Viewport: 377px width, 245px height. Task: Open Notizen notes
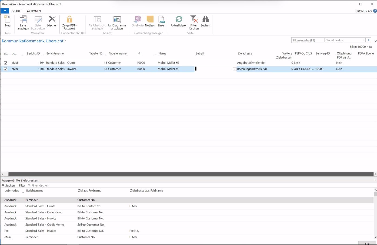[x=150, y=21]
